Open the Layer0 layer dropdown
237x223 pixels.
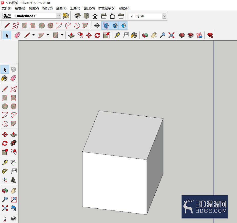164,16
